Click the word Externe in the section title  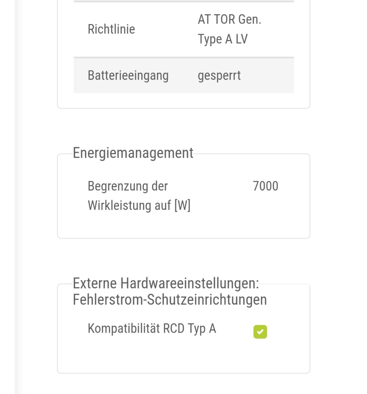(x=95, y=283)
